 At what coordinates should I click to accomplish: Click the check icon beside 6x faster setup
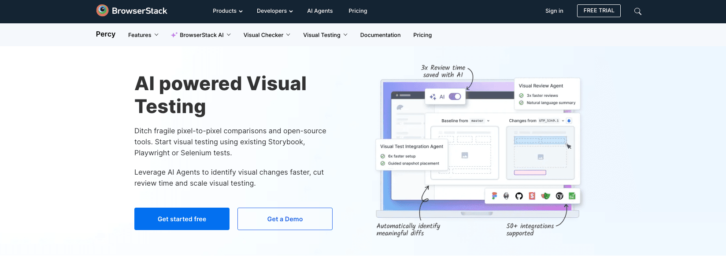(383, 156)
